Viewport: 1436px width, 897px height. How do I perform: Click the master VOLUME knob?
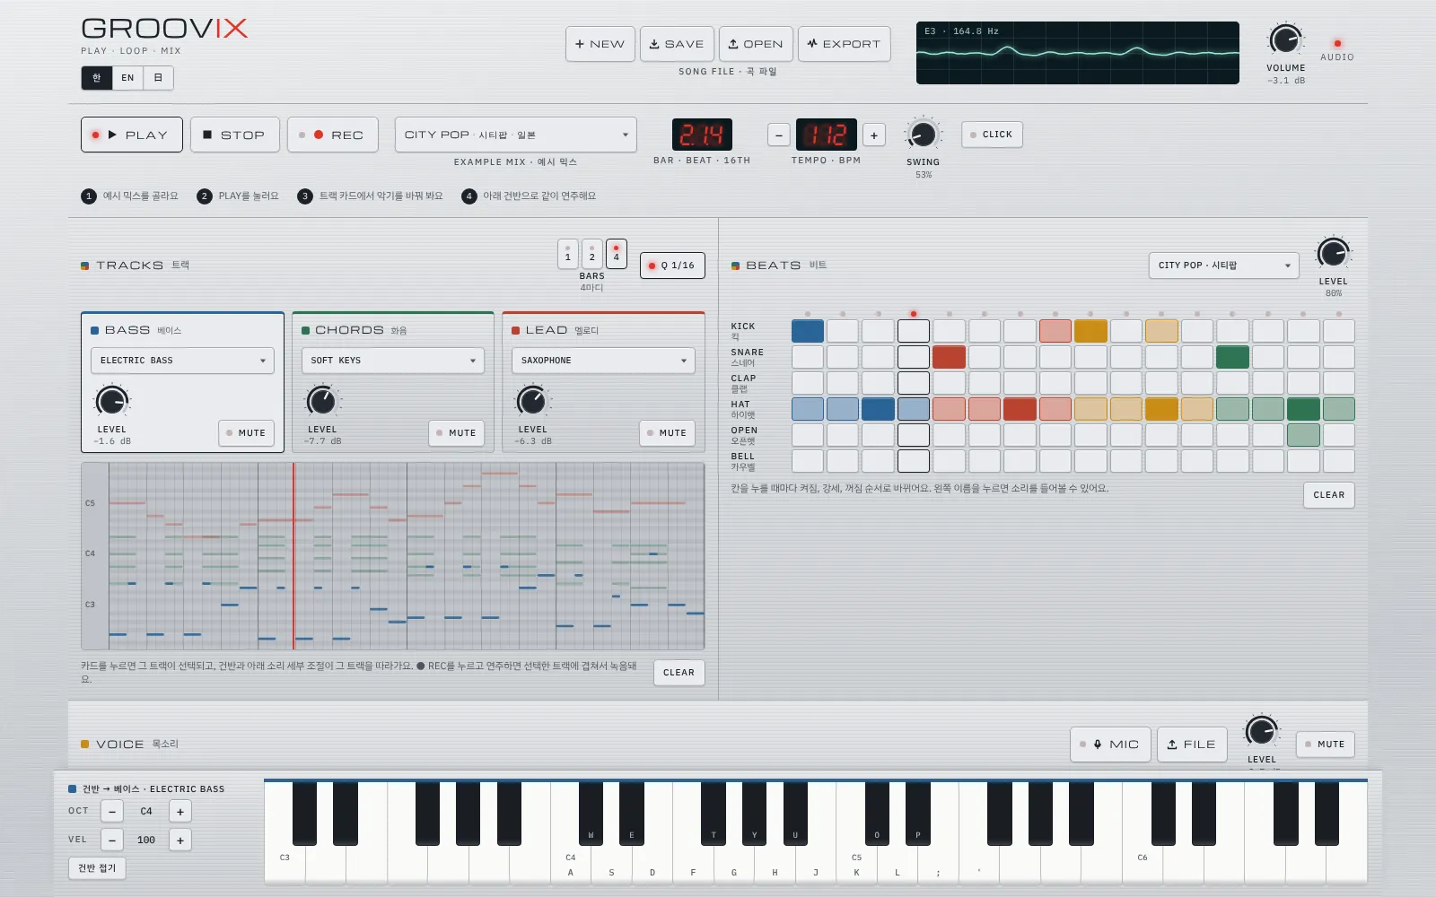point(1285,40)
